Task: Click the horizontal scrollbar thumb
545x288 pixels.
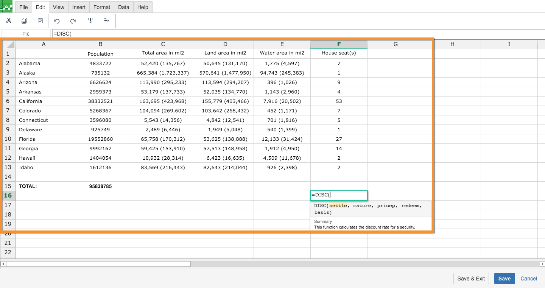Action: (98, 264)
